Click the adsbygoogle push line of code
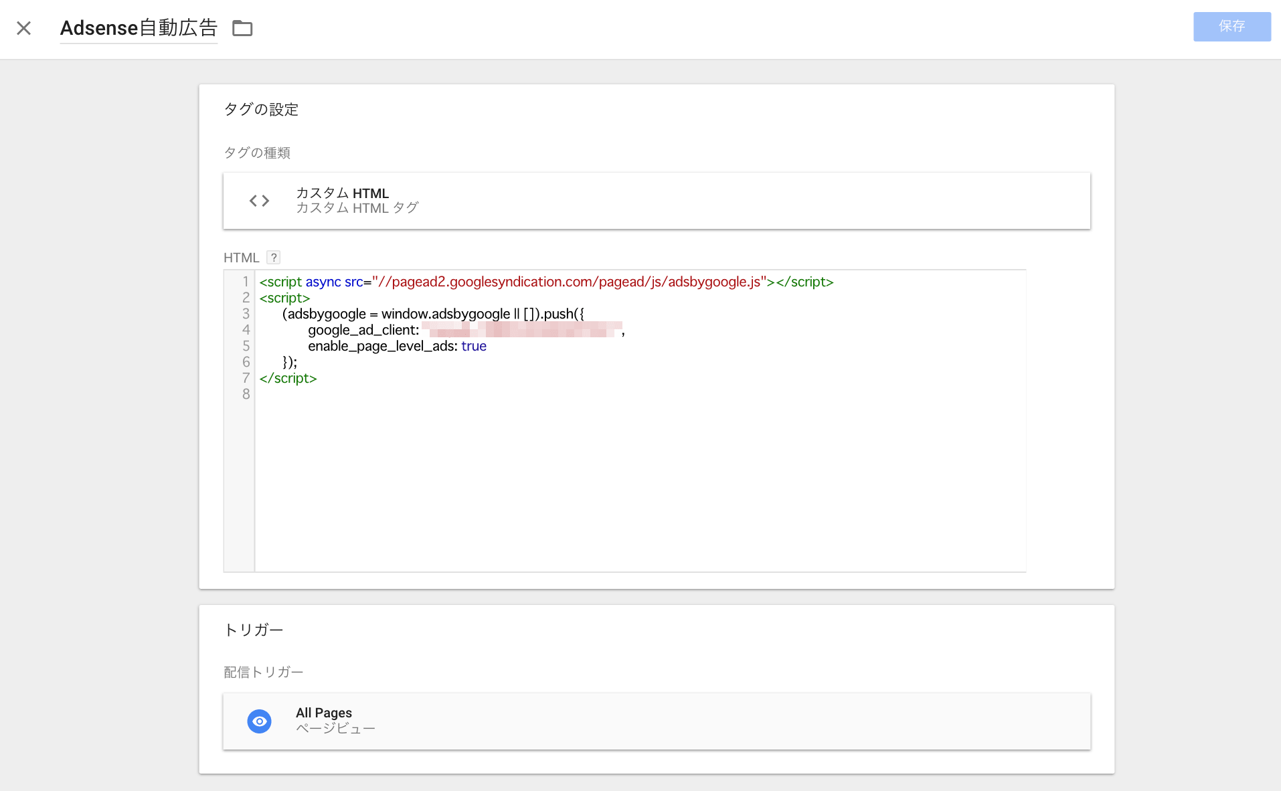1281x791 pixels. (x=433, y=314)
